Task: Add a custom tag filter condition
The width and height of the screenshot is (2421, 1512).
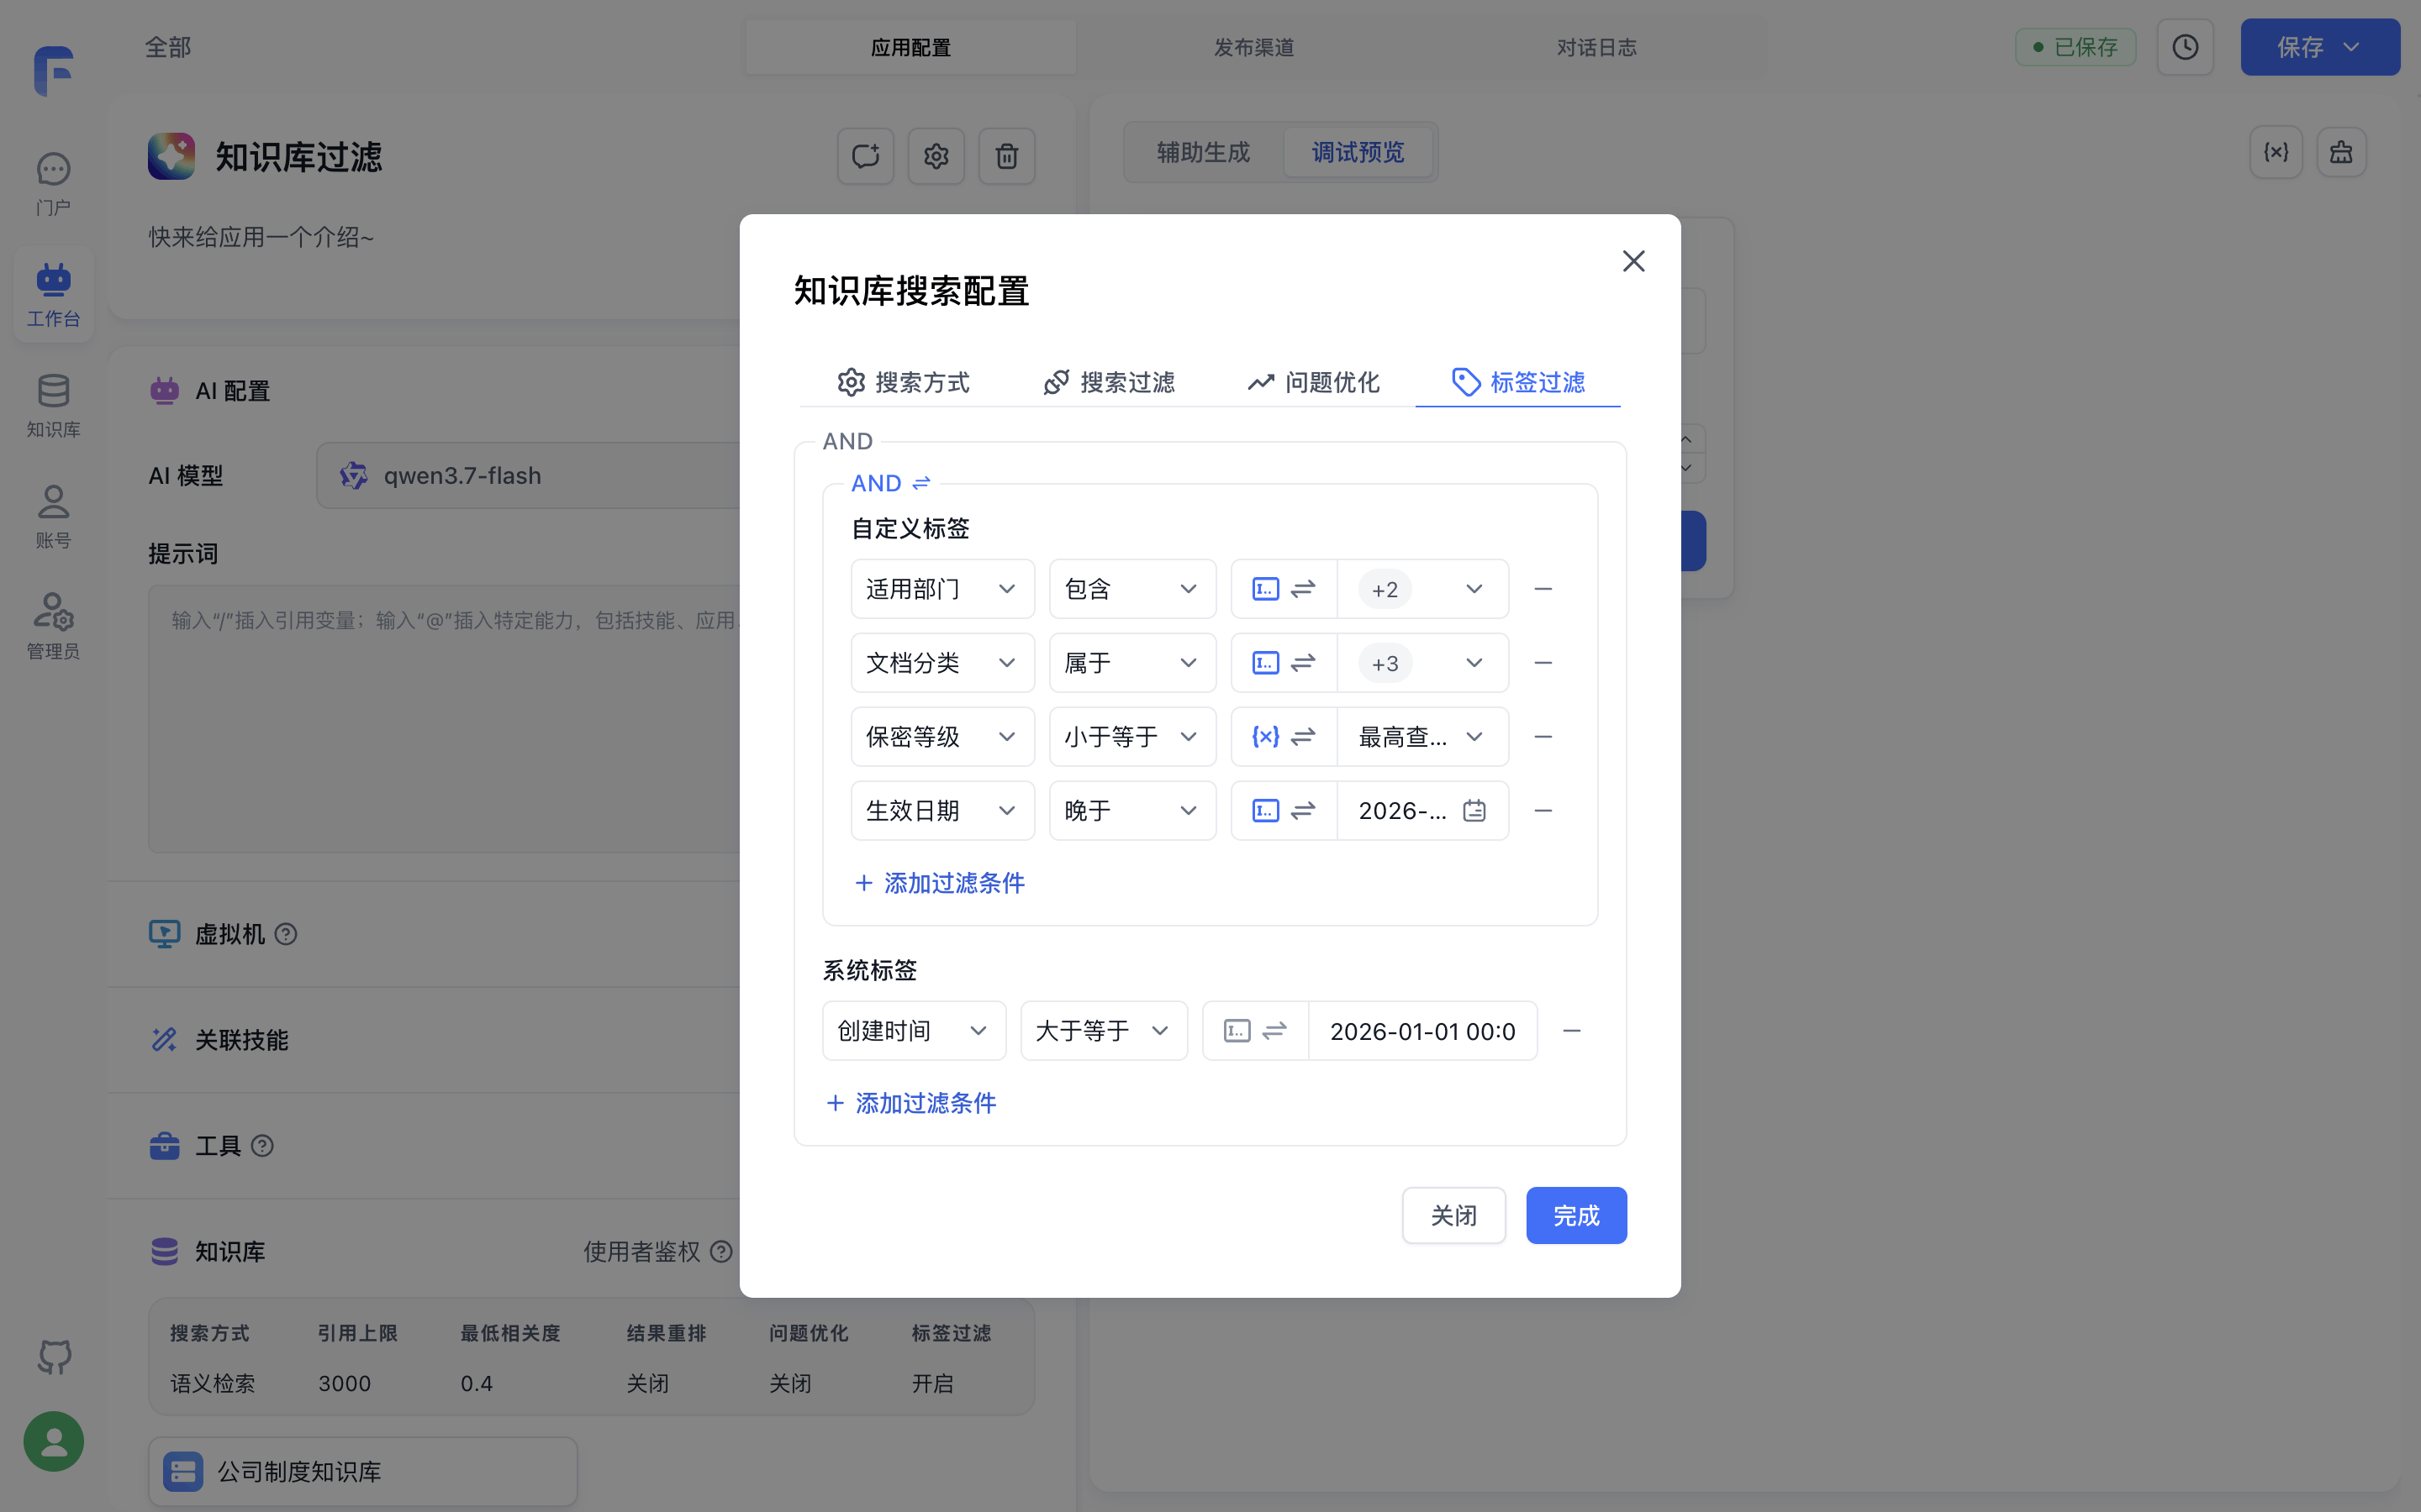Action: click(939, 883)
